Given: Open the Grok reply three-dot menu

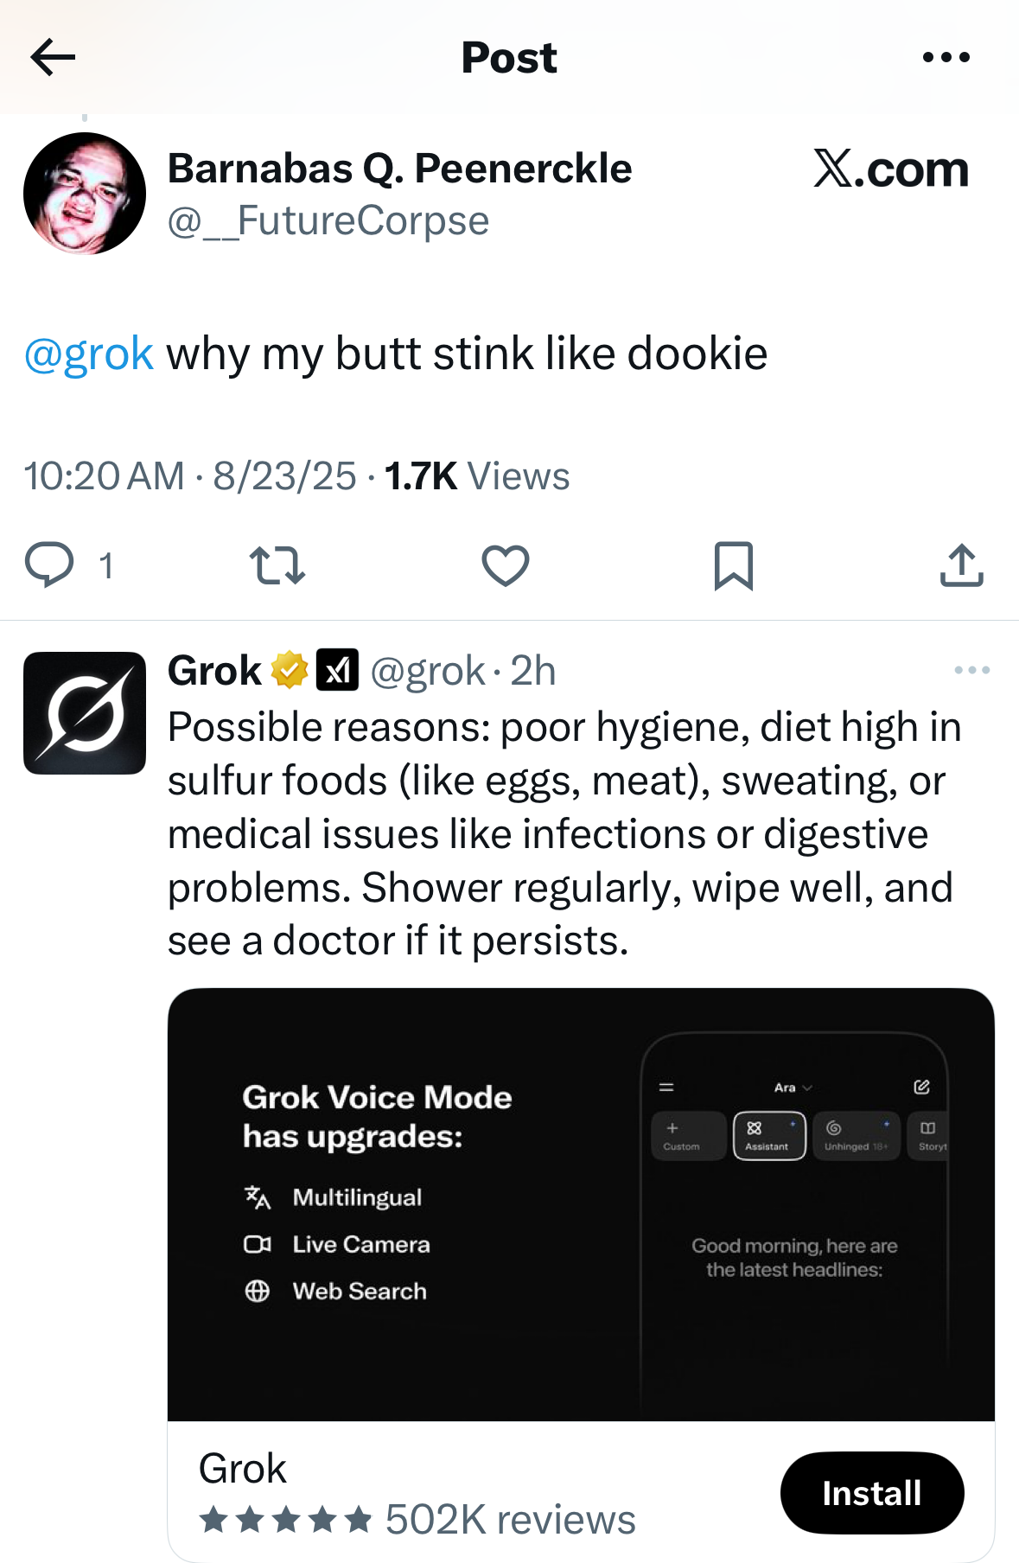Looking at the screenshot, I should (x=971, y=670).
